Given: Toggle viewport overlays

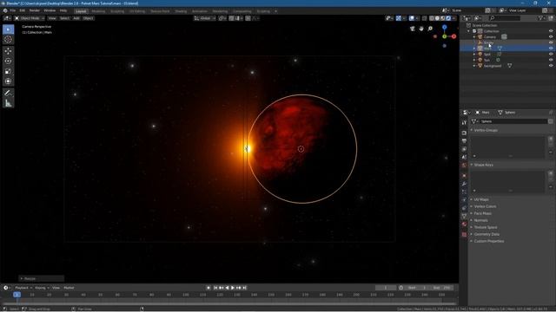Looking at the screenshot, I should [x=412, y=18].
